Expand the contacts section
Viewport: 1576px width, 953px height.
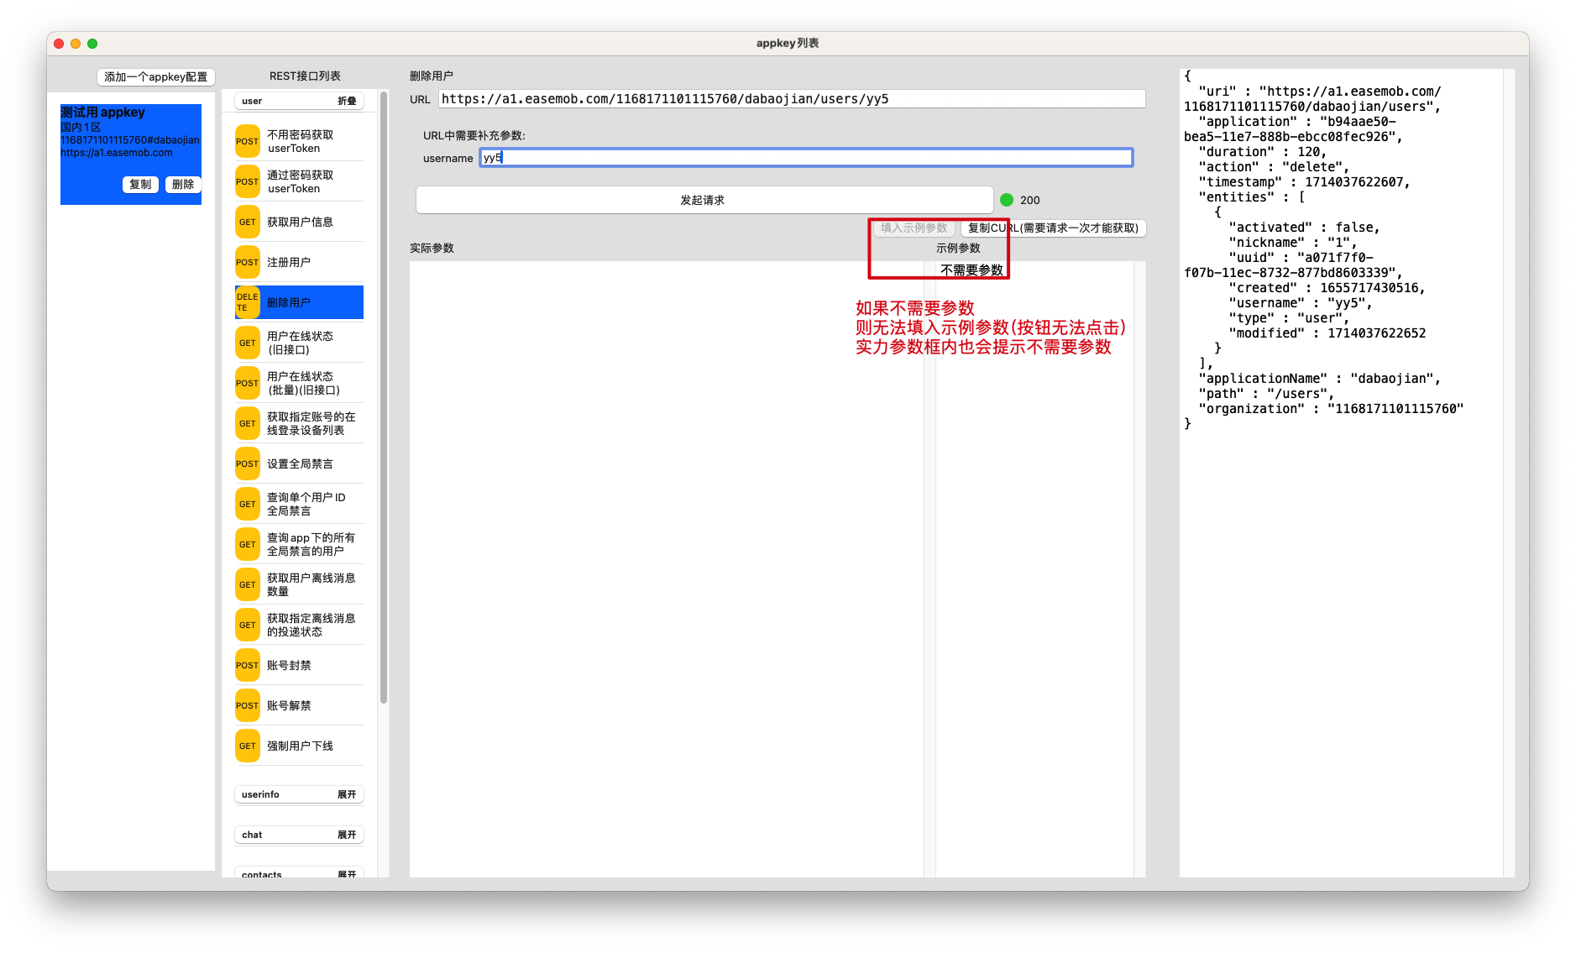pyautogui.click(x=347, y=874)
